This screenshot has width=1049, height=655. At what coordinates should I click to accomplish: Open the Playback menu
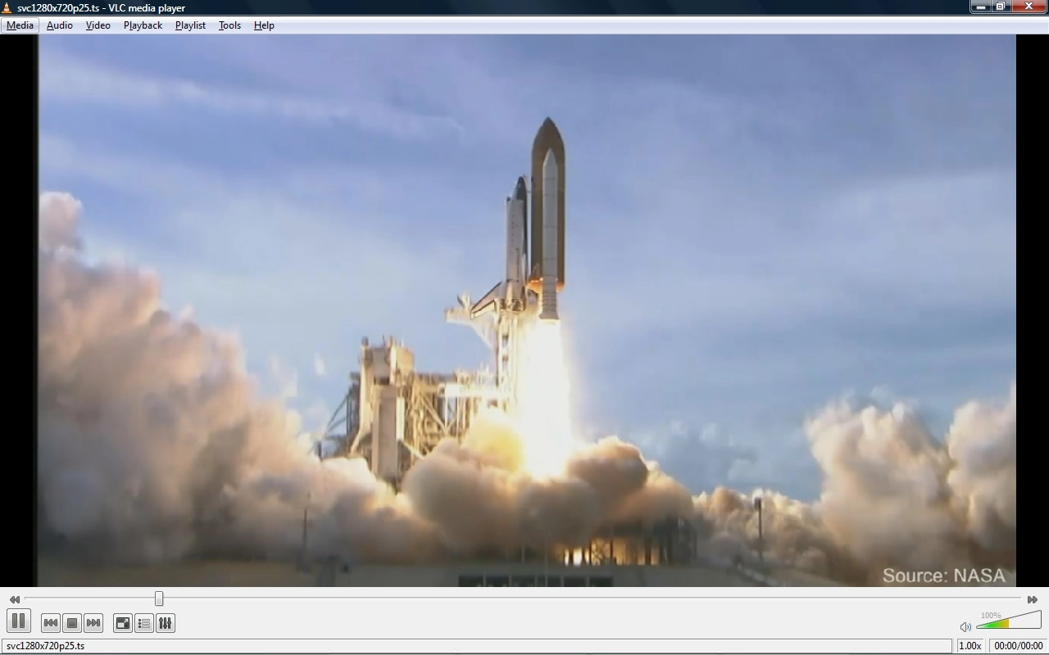point(143,25)
